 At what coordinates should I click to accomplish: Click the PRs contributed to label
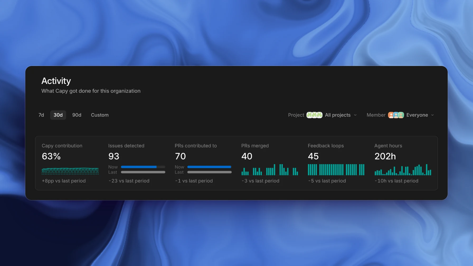196,146
